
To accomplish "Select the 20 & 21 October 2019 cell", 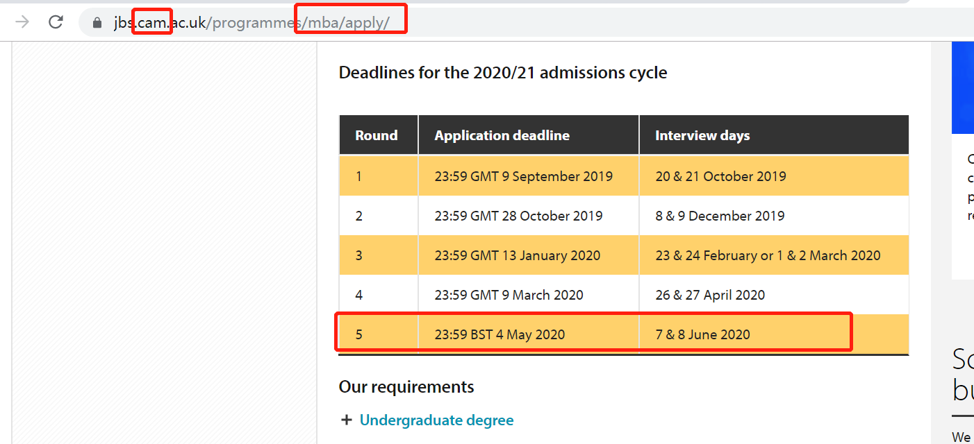I will tap(720, 176).
